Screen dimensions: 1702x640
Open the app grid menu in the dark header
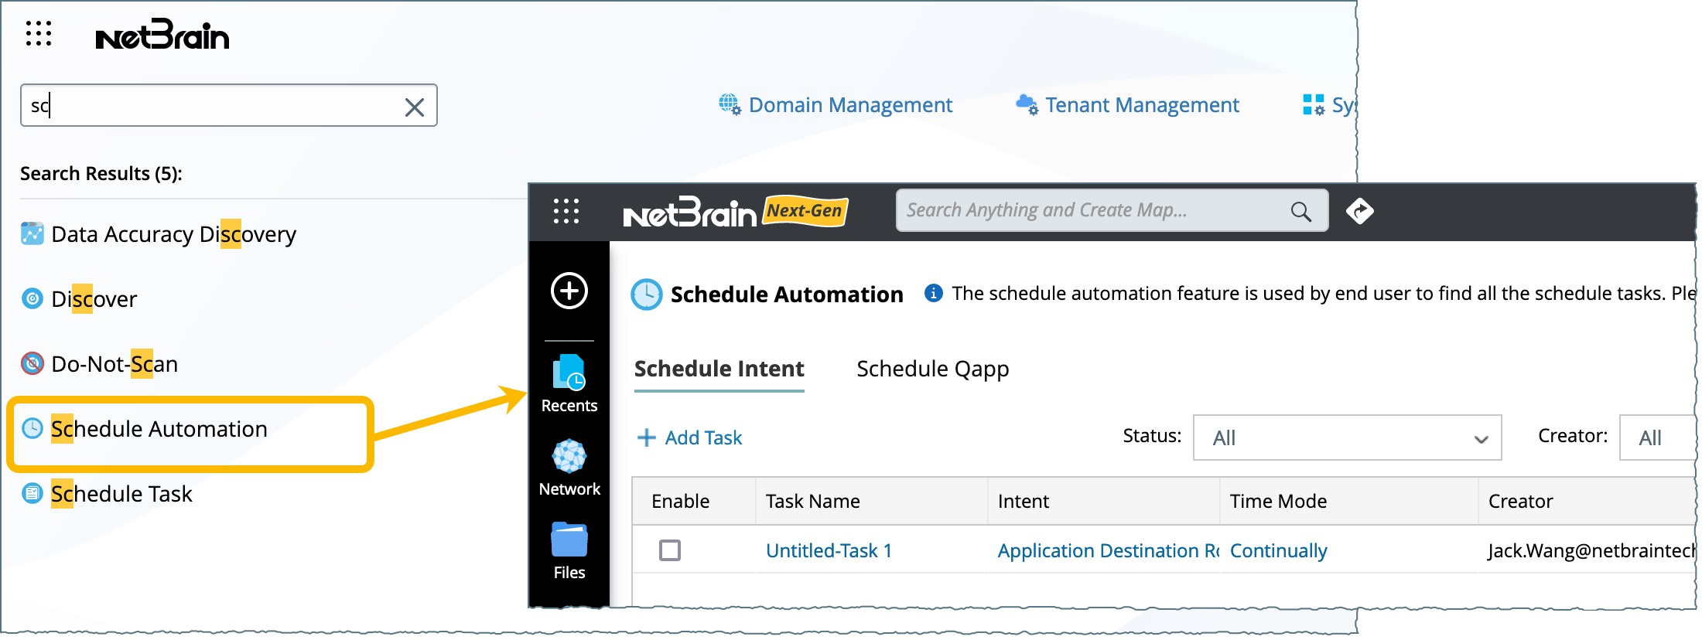[x=566, y=211]
